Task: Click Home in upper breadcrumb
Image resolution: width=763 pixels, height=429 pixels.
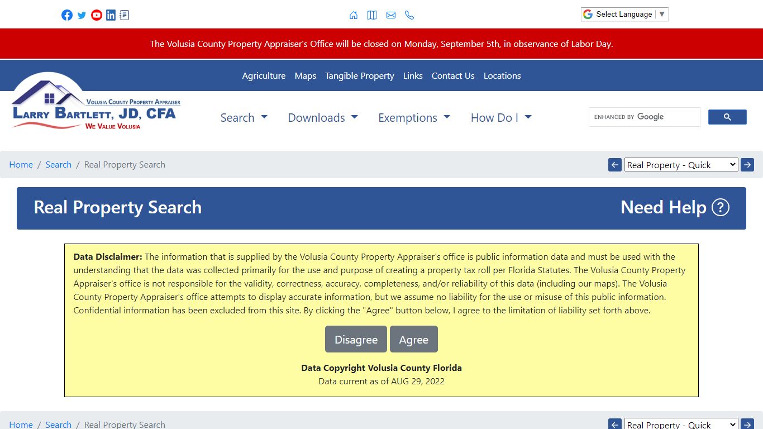Action: point(21,165)
